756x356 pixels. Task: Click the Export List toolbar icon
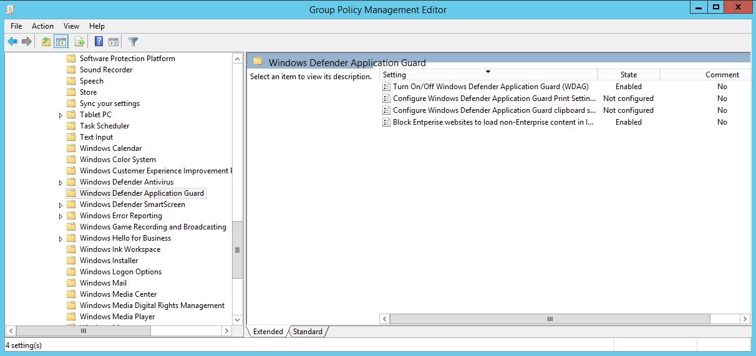(x=79, y=42)
